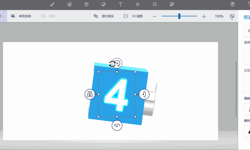Open the Stickers tool
Image resolution: width=250 pixels, height=150 pixels.
click(x=104, y=4)
